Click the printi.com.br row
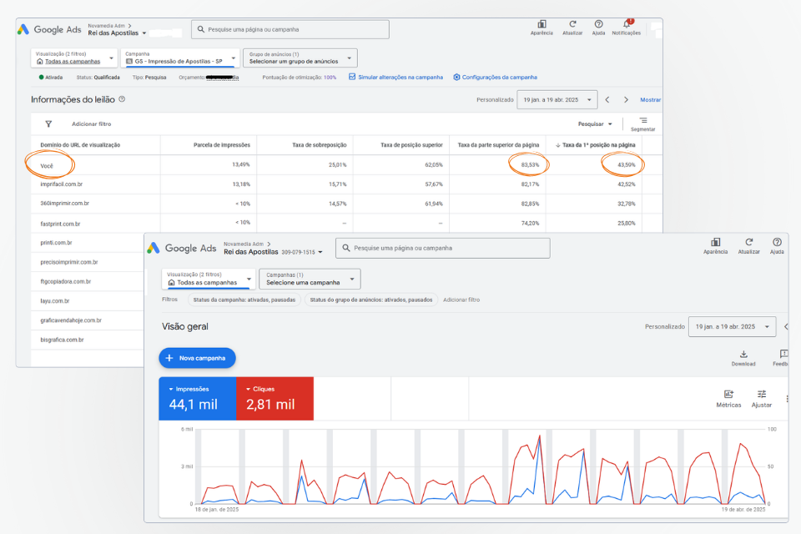Viewport: 801px width, 534px height. coord(88,243)
